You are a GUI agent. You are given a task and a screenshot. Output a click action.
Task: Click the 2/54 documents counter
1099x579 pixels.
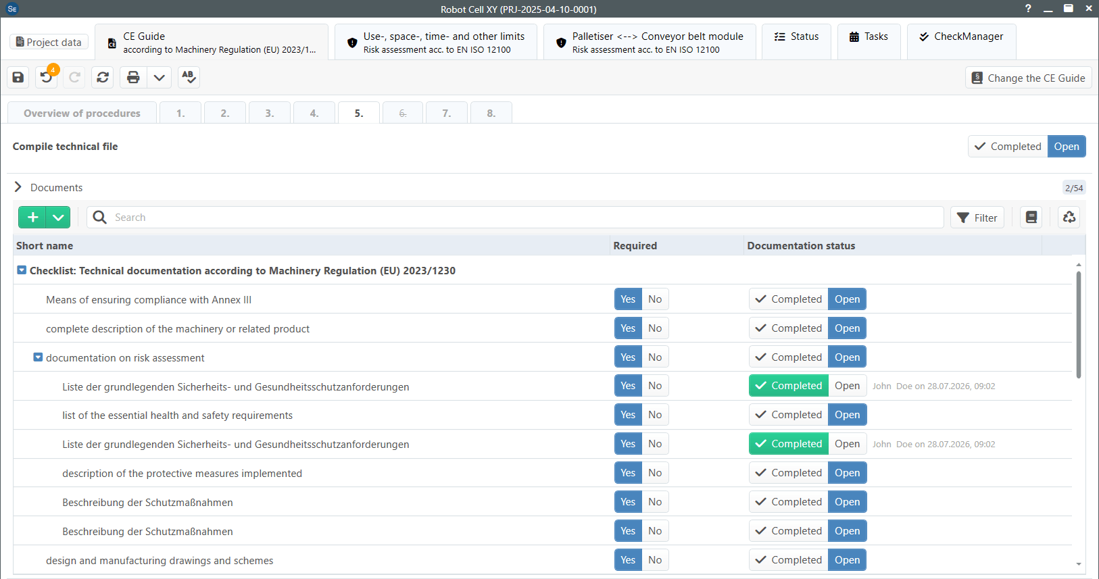[1073, 188]
